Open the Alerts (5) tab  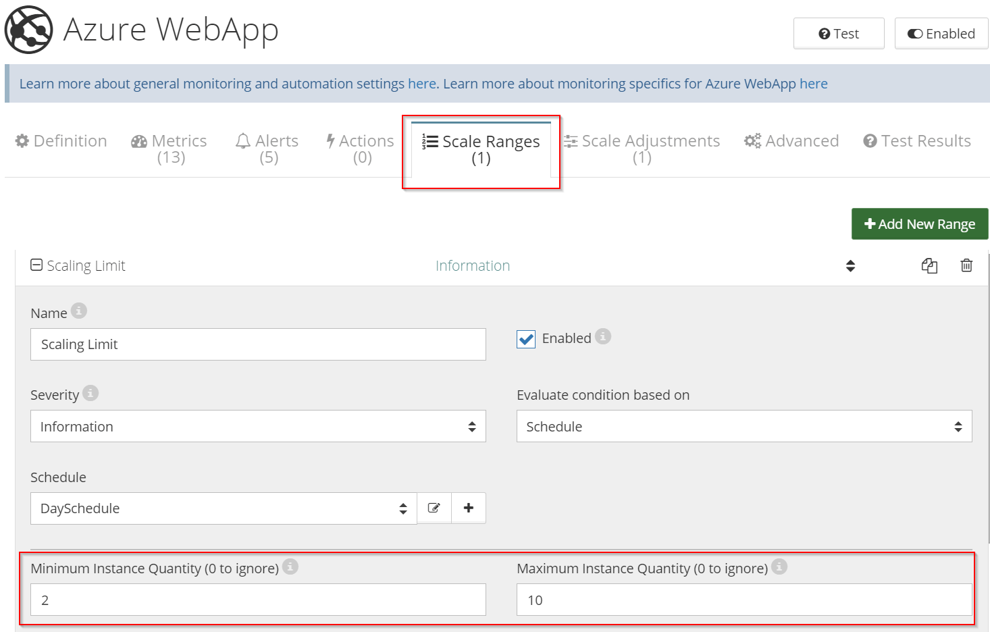tap(267, 149)
